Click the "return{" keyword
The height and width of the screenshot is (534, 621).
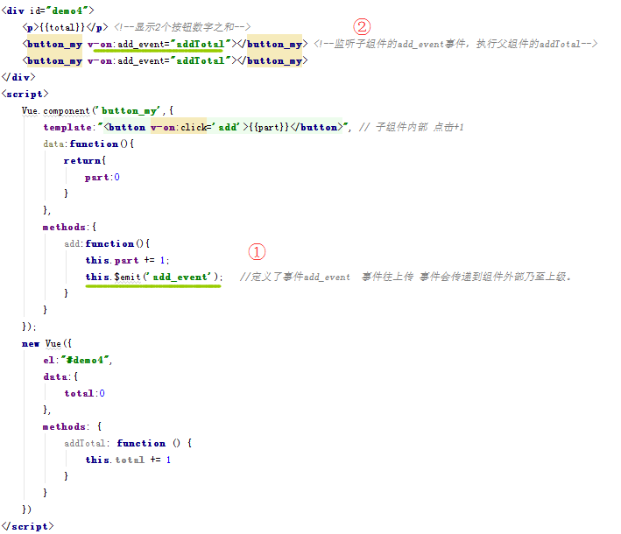pyautogui.click(x=85, y=160)
